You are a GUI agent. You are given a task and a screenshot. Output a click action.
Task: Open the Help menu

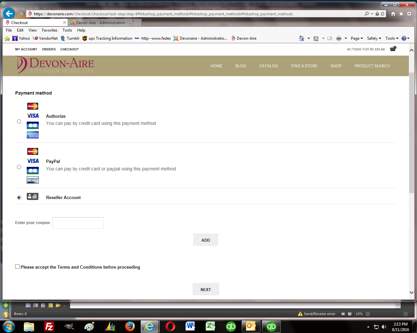tap(81, 30)
